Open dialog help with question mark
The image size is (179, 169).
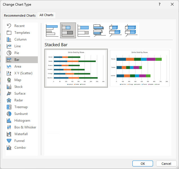pyautogui.click(x=160, y=5)
